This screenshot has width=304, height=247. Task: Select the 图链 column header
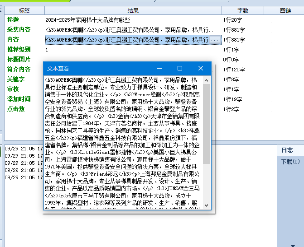tap(285, 10)
